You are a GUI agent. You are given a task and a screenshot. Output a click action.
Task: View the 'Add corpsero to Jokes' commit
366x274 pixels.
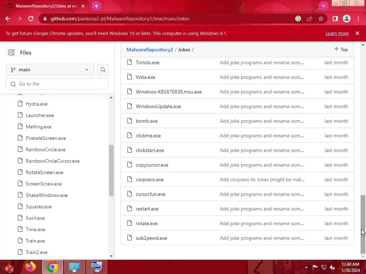[262, 180]
